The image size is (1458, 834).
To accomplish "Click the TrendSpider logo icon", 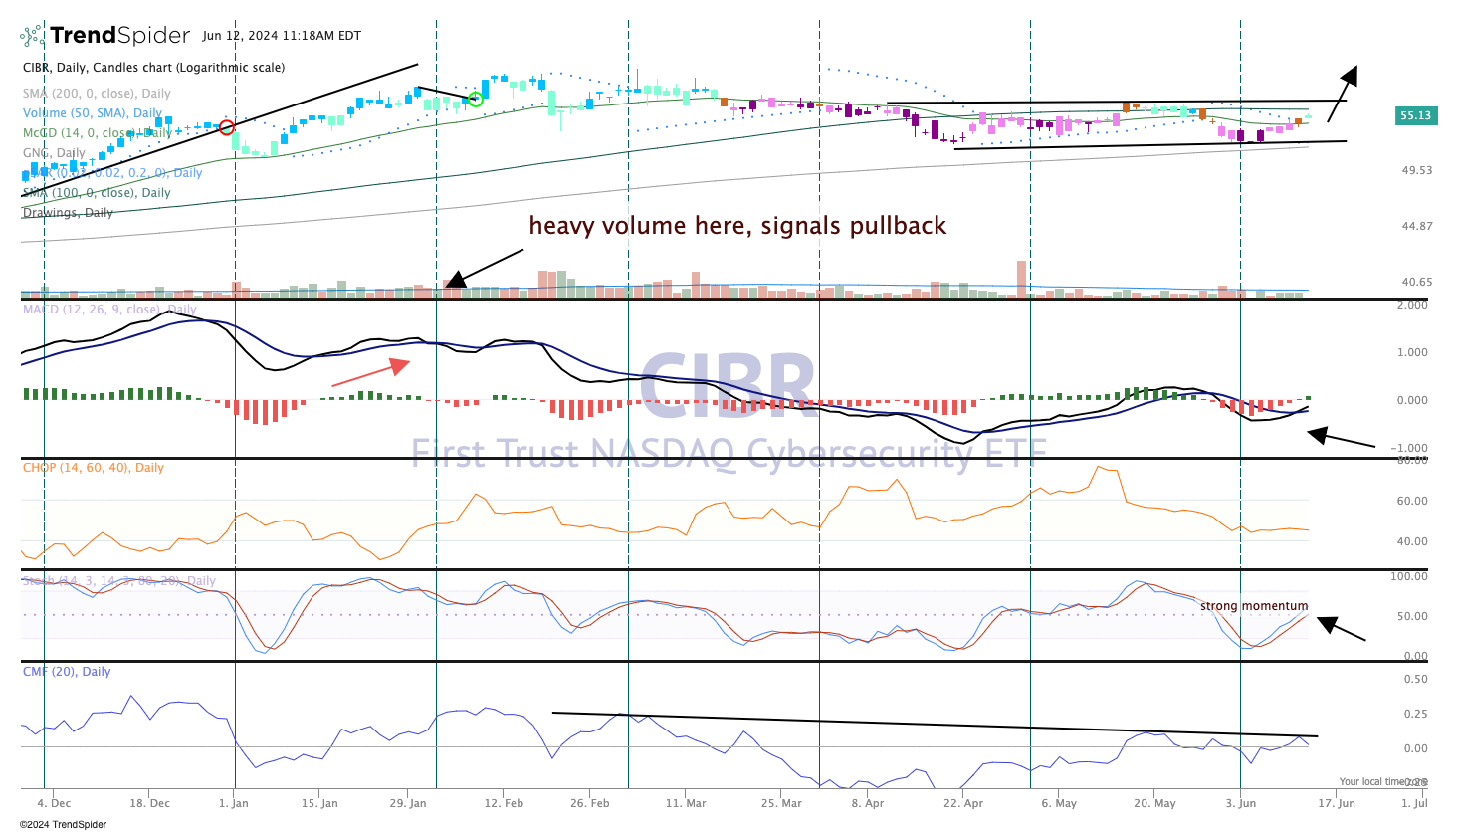I will tap(32, 36).
